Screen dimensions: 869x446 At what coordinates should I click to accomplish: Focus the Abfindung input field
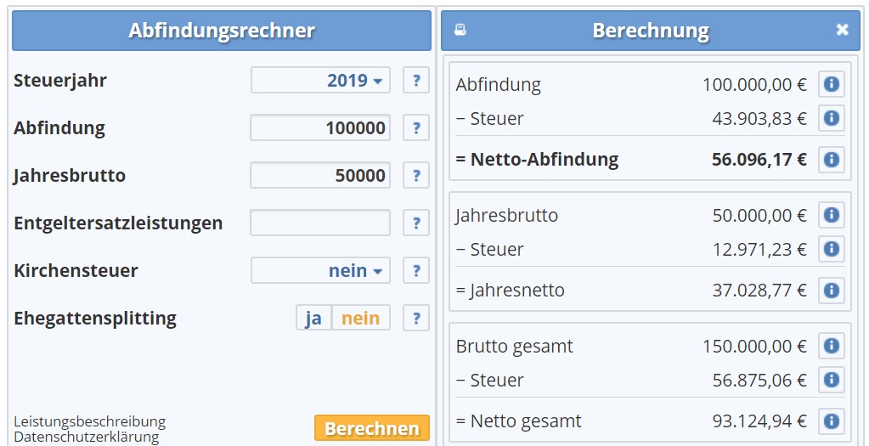[320, 128]
